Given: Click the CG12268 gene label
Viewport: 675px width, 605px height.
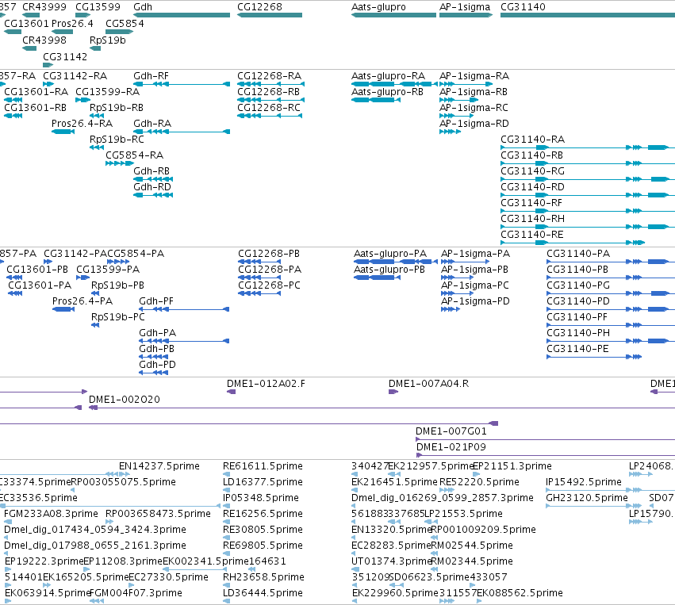Looking at the screenshot, I should pyautogui.click(x=259, y=7).
